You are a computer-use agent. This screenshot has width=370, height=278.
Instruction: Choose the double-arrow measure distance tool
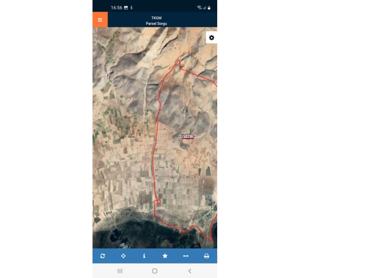(x=186, y=256)
